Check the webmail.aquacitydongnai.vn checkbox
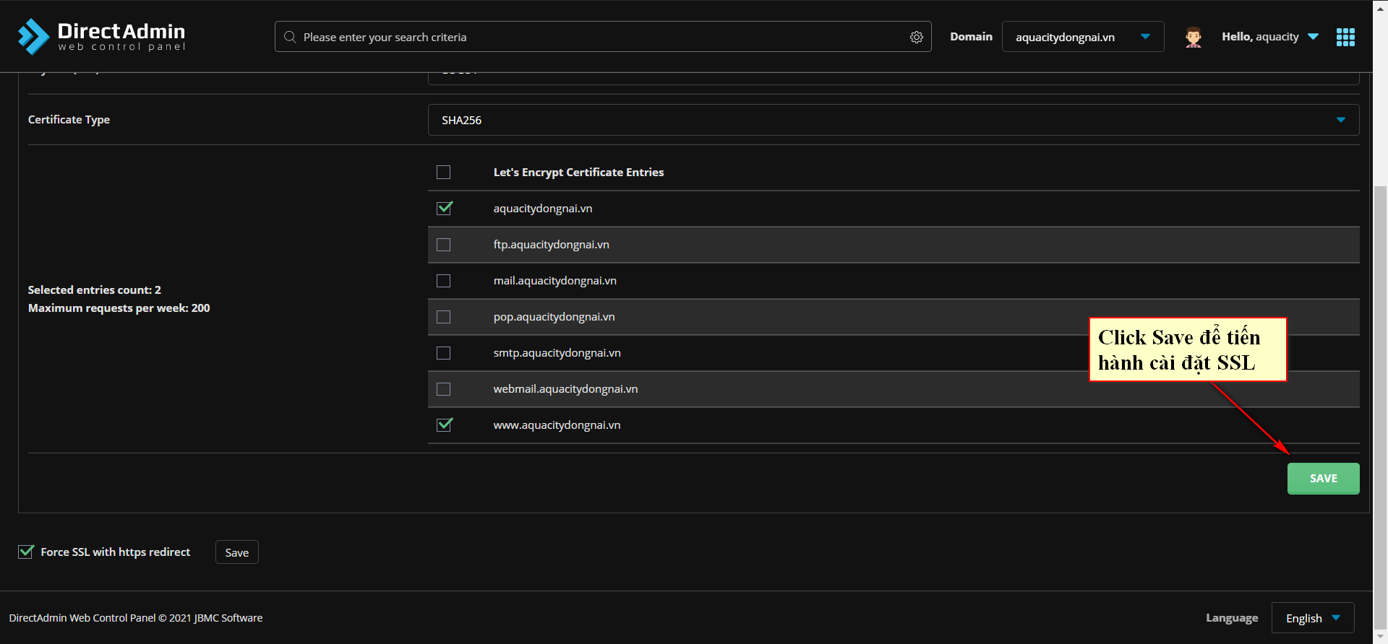 coord(444,389)
